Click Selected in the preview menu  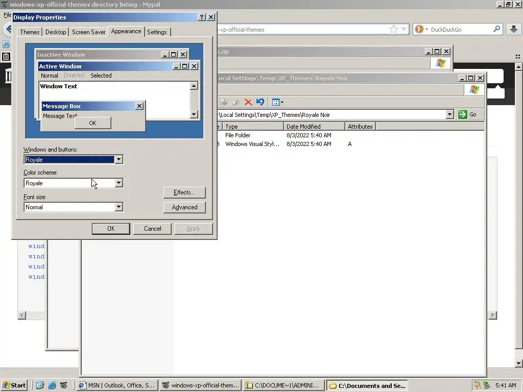pyautogui.click(x=101, y=76)
